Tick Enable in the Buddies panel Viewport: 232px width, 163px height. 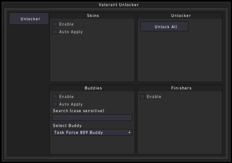point(55,96)
